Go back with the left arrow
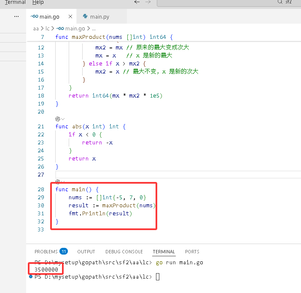301x293 pixels. click(137, 2)
